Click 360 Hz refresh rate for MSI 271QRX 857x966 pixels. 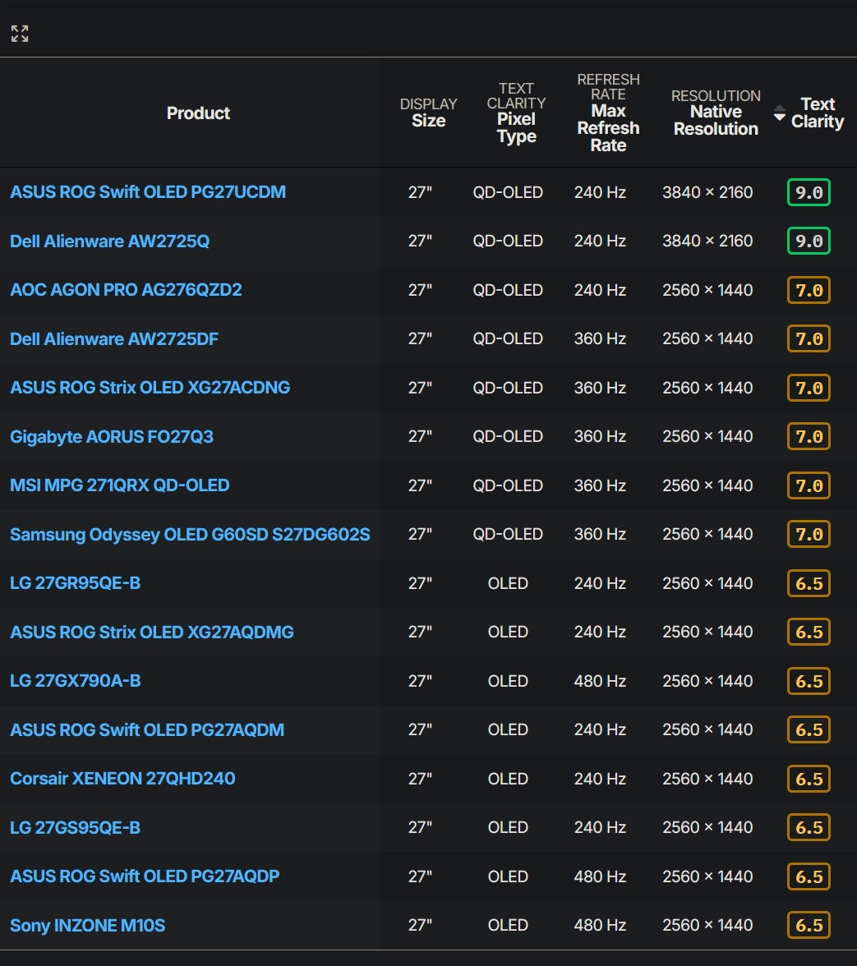(x=600, y=485)
